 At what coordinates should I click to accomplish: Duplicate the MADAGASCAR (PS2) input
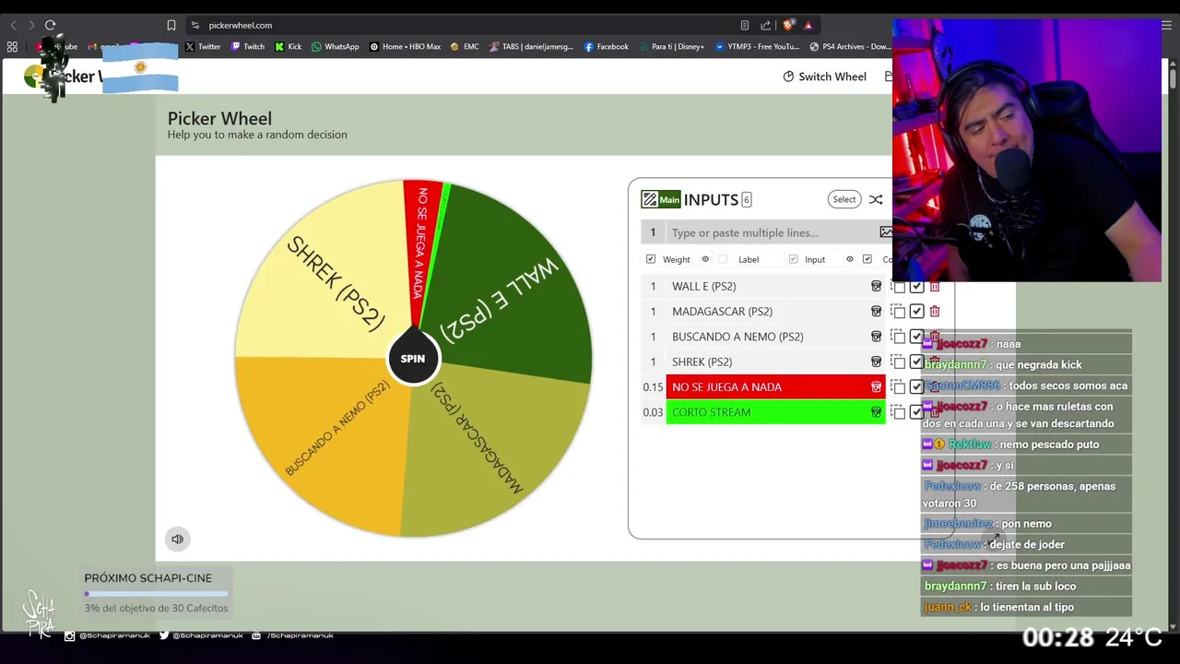coord(898,312)
